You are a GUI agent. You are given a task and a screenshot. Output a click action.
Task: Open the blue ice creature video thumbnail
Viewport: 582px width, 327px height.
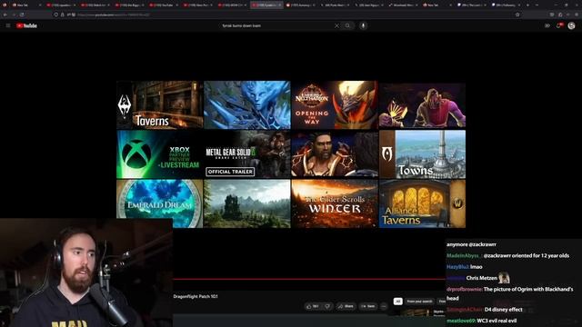pyautogui.click(x=247, y=105)
